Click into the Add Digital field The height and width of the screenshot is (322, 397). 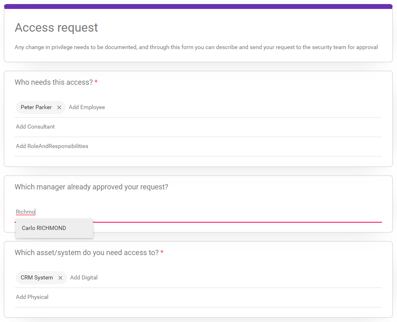(225, 277)
